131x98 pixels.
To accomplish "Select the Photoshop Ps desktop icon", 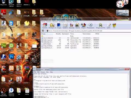I will [11, 58].
